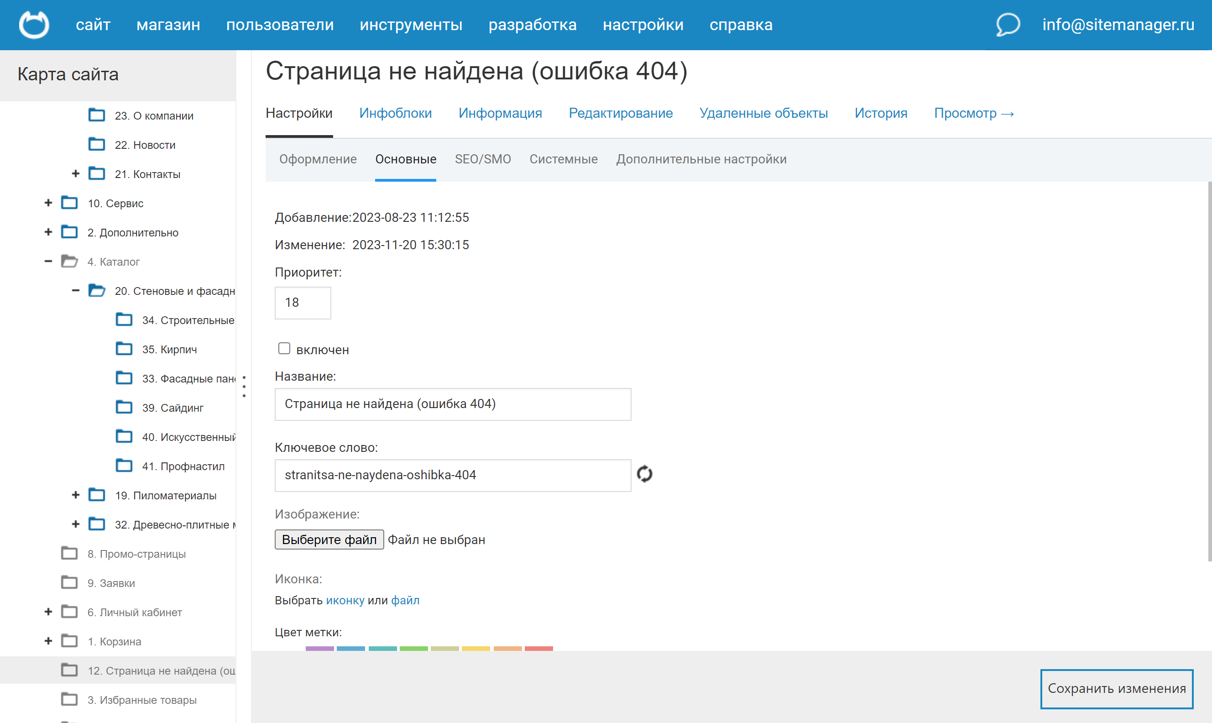Viewport: 1212px width, 723px height.
Task: Expand the 19. Пиломатериалы tree node
Action: coord(76,495)
